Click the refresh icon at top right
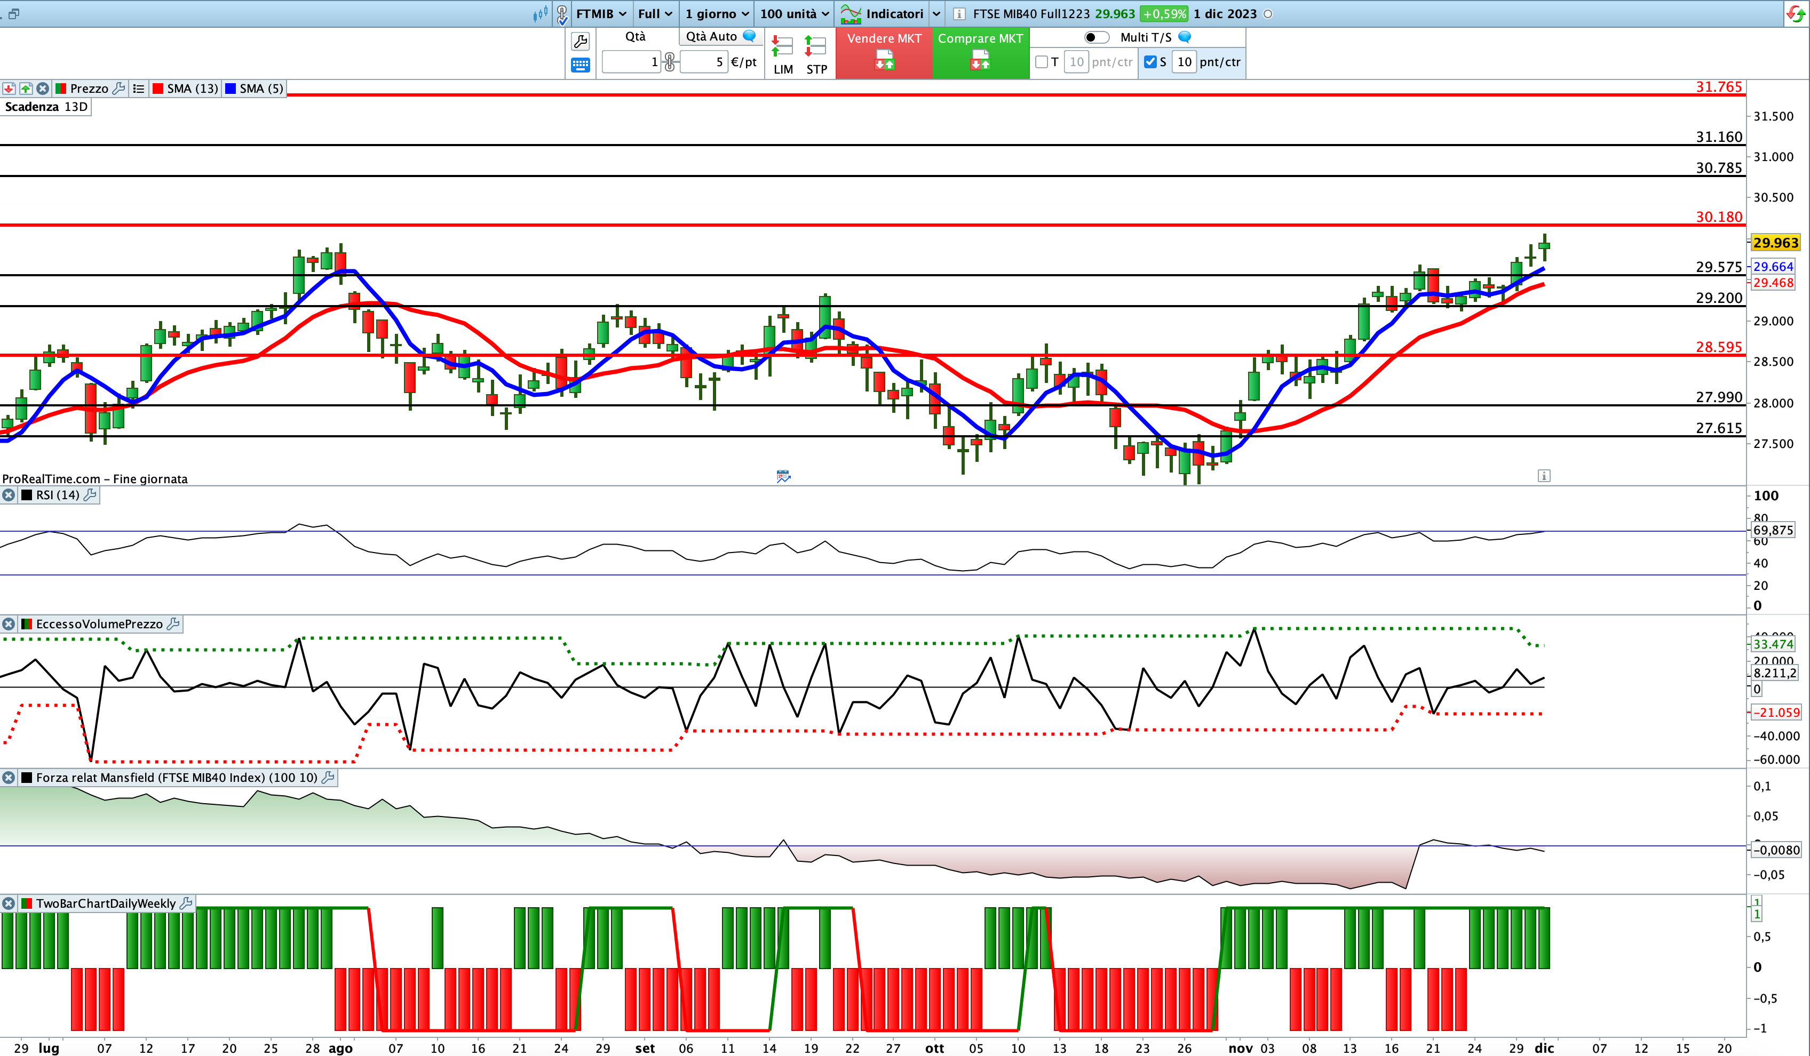The width and height of the screenshot is (1810, 1056). 1795,14
